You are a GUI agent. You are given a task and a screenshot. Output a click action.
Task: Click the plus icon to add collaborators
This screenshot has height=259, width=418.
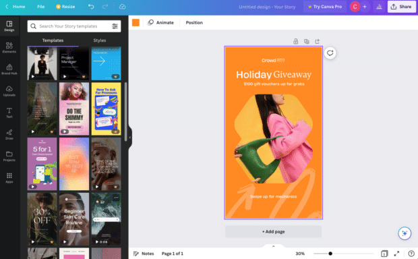pos(365,7)
